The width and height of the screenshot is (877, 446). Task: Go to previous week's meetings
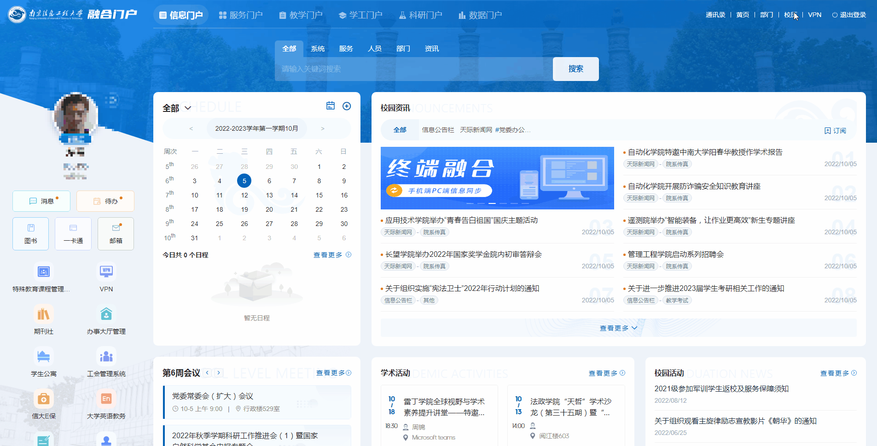point(208,373)
